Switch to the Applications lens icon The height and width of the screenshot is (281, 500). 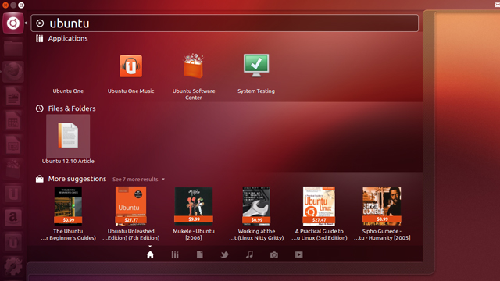point(175,254)
